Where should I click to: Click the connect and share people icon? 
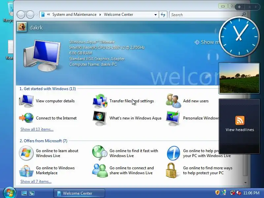100,170
